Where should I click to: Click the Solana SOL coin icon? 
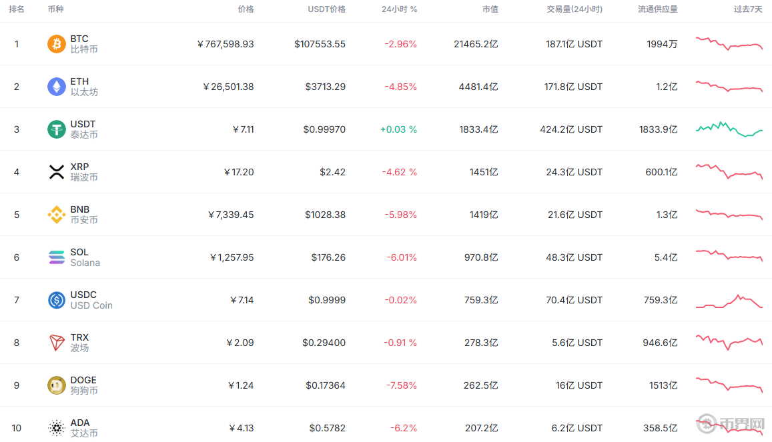point(57,257)
